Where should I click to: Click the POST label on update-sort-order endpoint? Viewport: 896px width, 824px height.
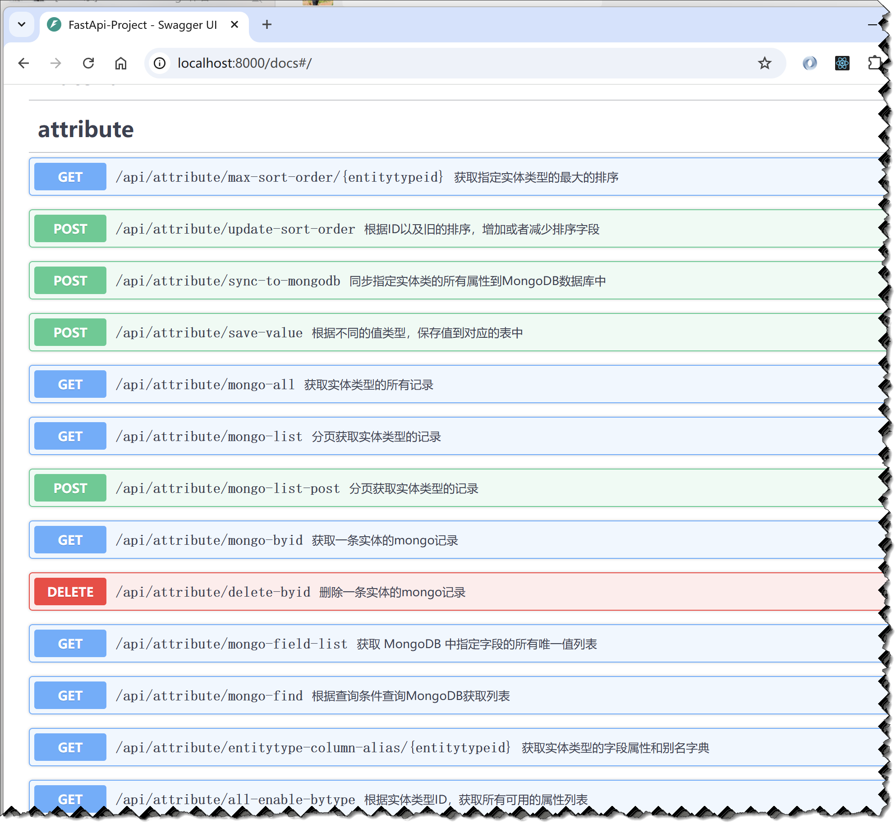(x=69, y=228)
